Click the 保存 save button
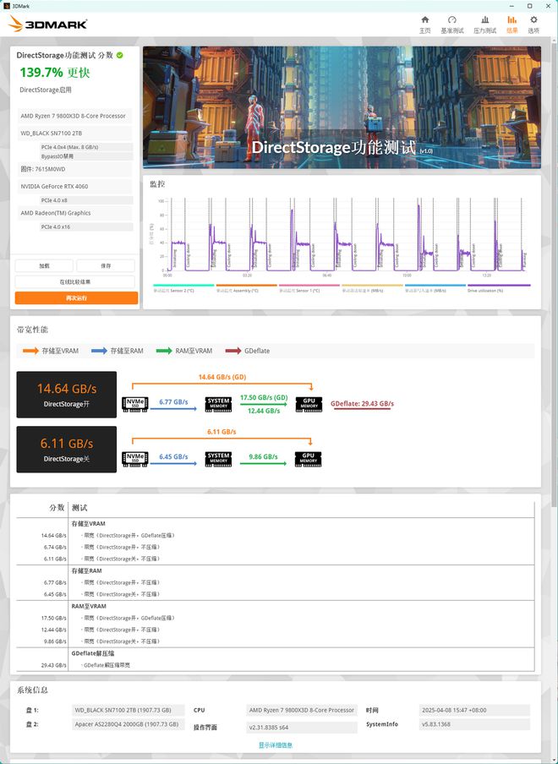558x764 pixels. coord(106,265)
